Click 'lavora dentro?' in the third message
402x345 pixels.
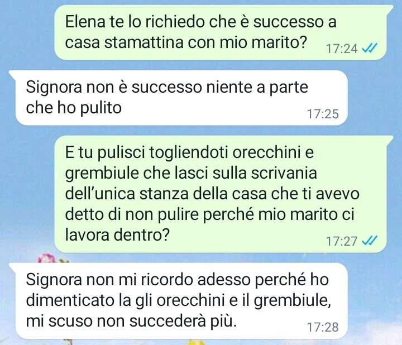[x=117, y=234]
